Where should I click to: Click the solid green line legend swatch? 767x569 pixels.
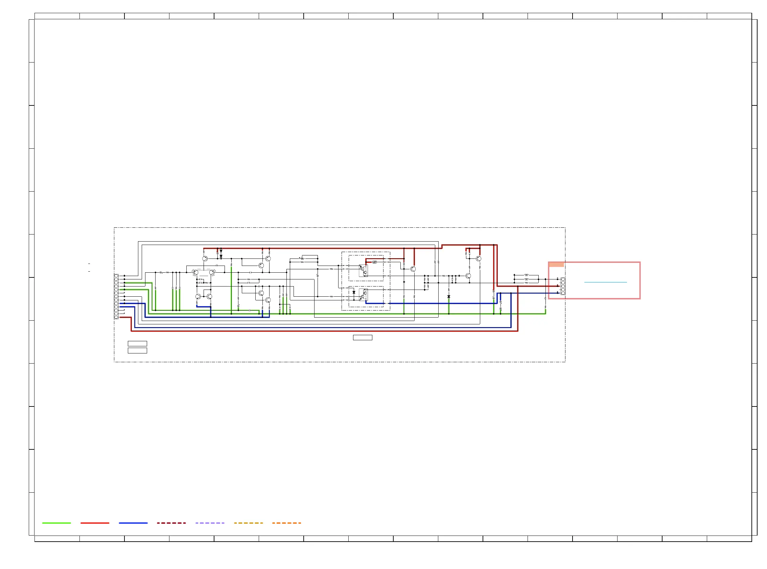pyautogui.click(x=56, y=523)
